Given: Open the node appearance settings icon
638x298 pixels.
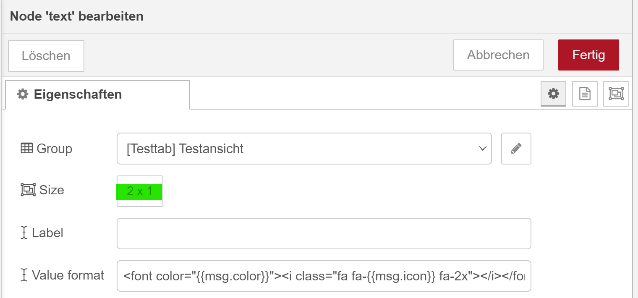Looking at the screenshot, I should [x=616, y=94].
